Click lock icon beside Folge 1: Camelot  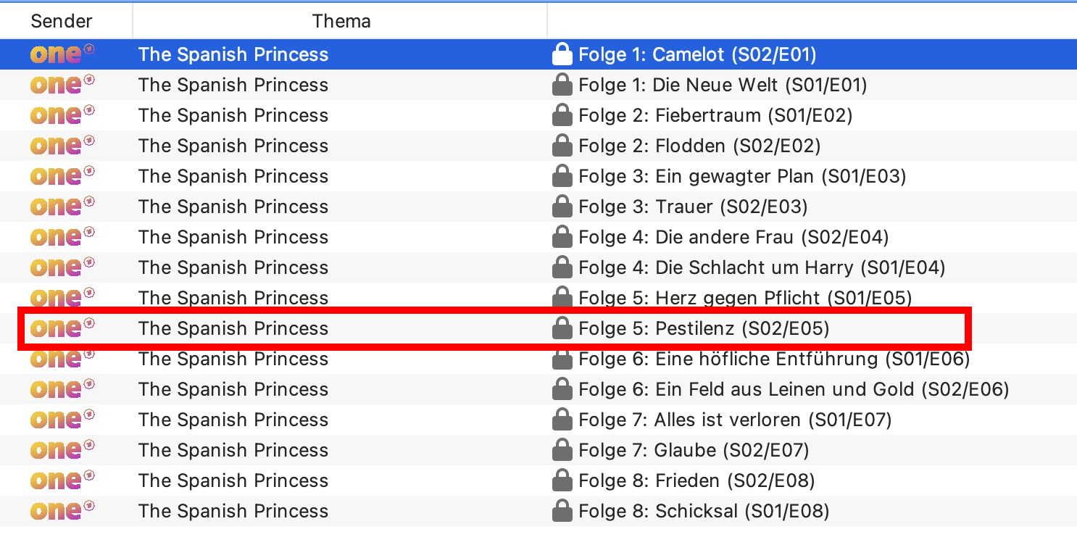click(562, 54)
